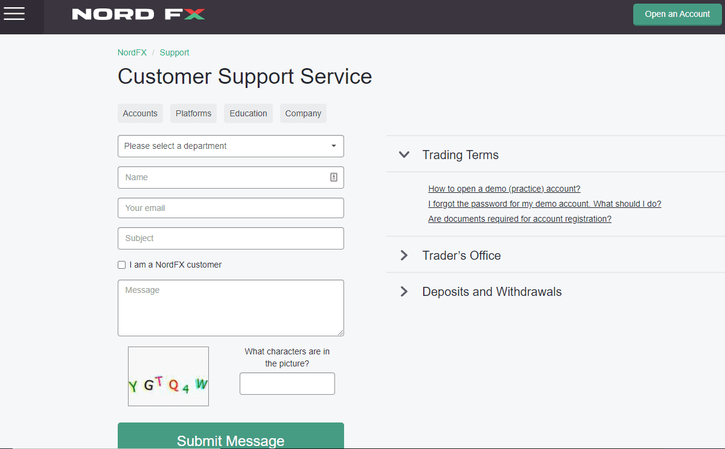The image size is (725, 449).
Task: Expand the Trader's Office section
Action: click(555, 256)
